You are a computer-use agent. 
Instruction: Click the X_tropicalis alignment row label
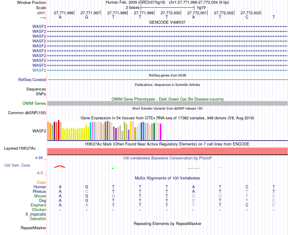36,214
